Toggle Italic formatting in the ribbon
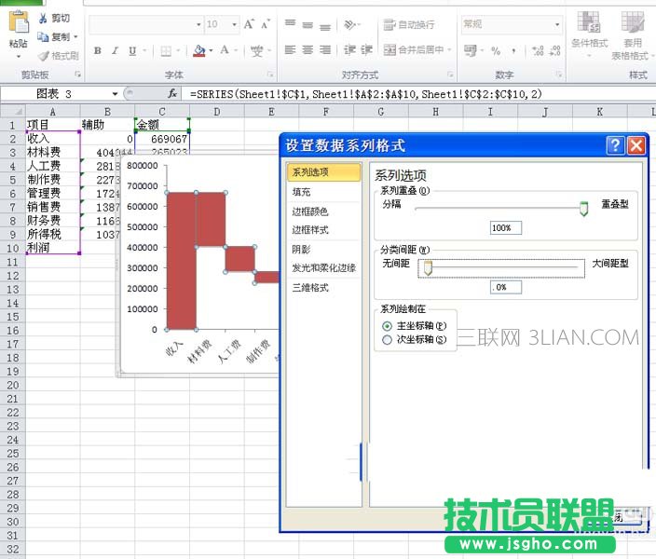 click(115, 51)
